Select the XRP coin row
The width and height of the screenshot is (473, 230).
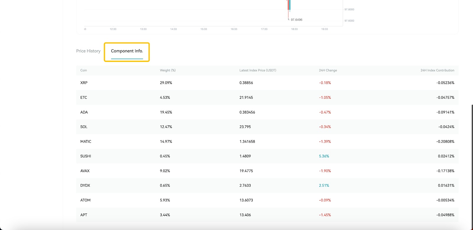click(267, 83)
